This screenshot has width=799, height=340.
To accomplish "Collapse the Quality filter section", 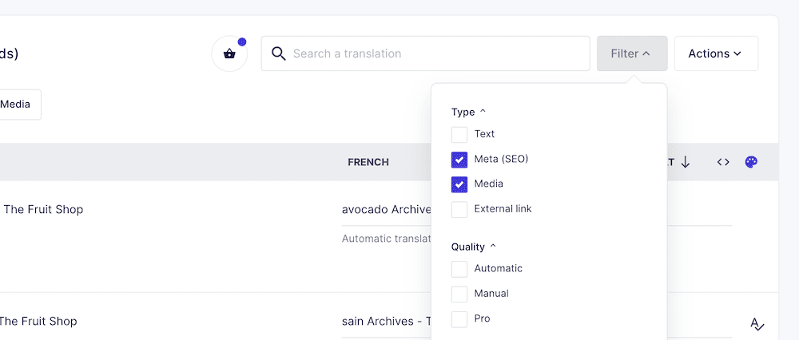I will coord(474,247).
